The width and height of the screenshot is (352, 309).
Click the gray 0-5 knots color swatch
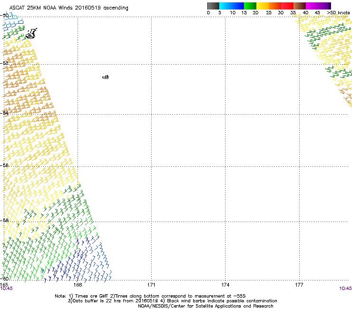[213, 6]
